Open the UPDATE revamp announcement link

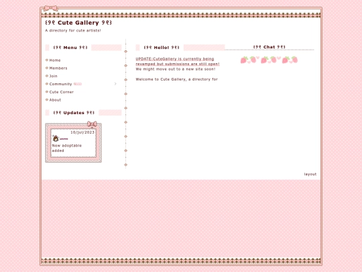pyautogui.click(x=177, y=61)
